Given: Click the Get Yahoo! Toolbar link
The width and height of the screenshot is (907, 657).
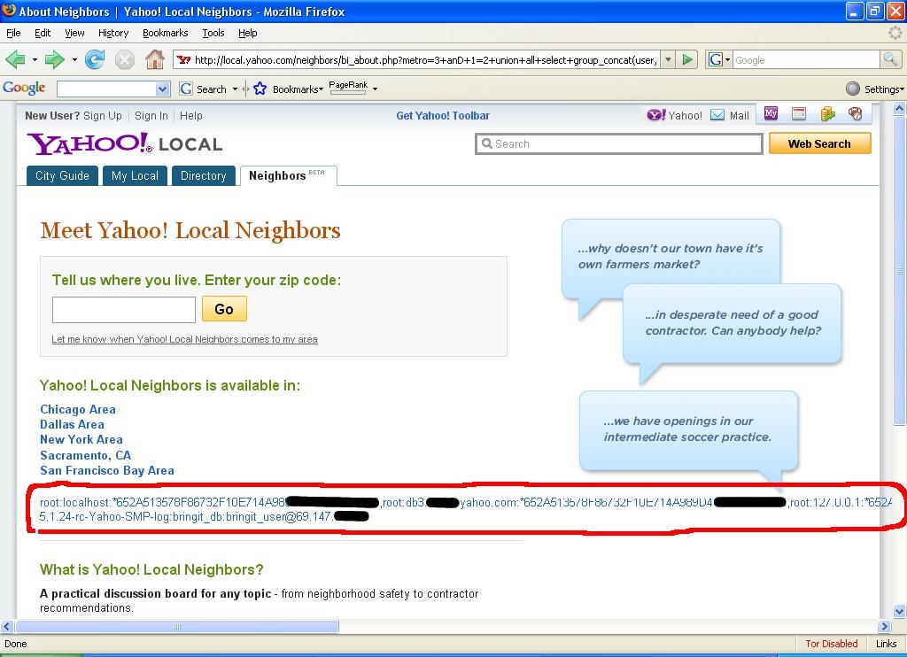Looking at the screenshot, I should (443, 116).
